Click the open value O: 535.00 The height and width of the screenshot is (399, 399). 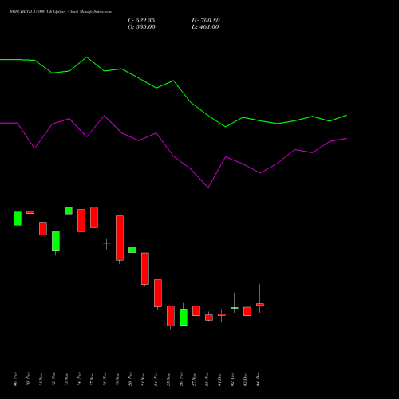(x=141, y=27)
